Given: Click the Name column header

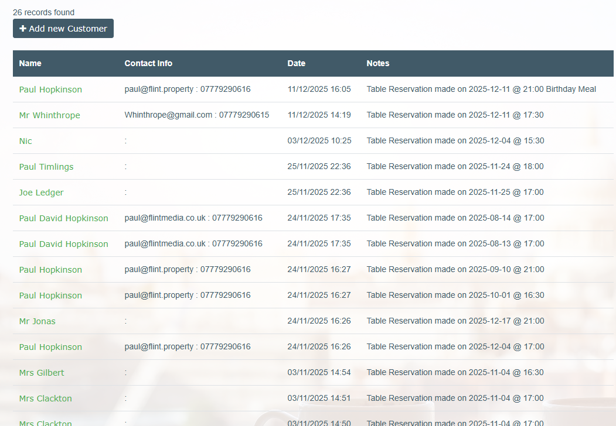Looking at the screenshot, I should click(x=30, y=63).
